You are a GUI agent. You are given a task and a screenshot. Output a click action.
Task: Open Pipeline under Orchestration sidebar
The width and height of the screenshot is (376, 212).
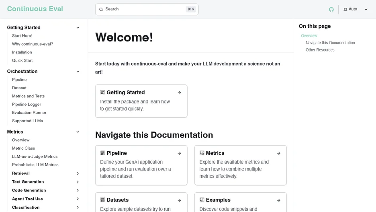point(19,80)
